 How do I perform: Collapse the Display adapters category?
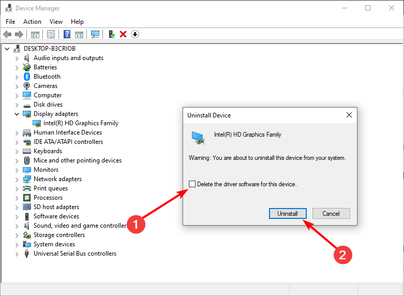pos(17,114)
